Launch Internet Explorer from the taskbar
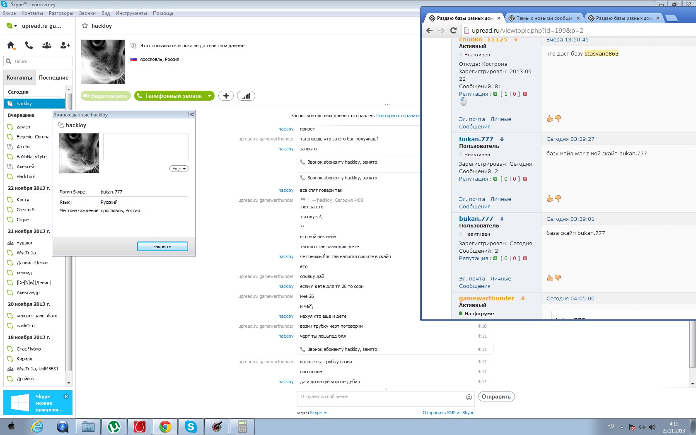696x435 pixels. click(x=37, y=427)
